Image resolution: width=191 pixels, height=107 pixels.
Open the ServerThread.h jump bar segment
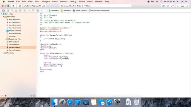point(80,11)
